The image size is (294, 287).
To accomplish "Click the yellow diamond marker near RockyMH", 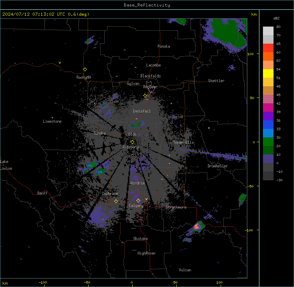I will tap(85, 70).
